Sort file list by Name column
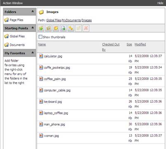The image size is (166, 149). (x=42, y=44)
